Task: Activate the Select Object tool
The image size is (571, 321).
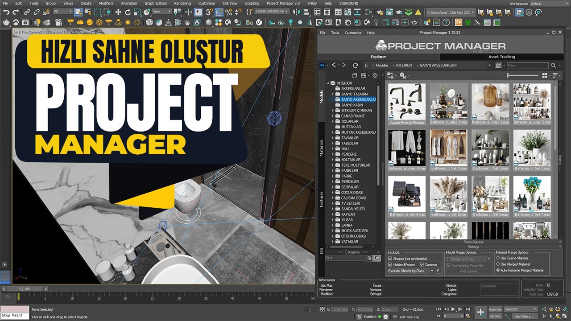Action: (x=78, y=12)
